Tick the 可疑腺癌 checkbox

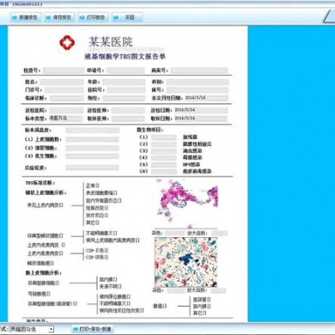pyautogui.click(x=48, y=294)
